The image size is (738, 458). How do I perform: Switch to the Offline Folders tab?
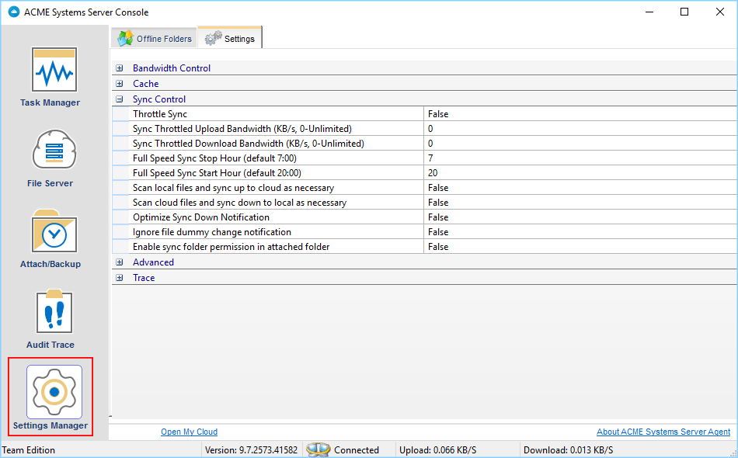[x=155, y=39]
